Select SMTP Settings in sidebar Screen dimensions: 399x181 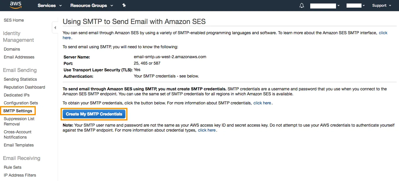pyautogui.click(x=18, y=111)
